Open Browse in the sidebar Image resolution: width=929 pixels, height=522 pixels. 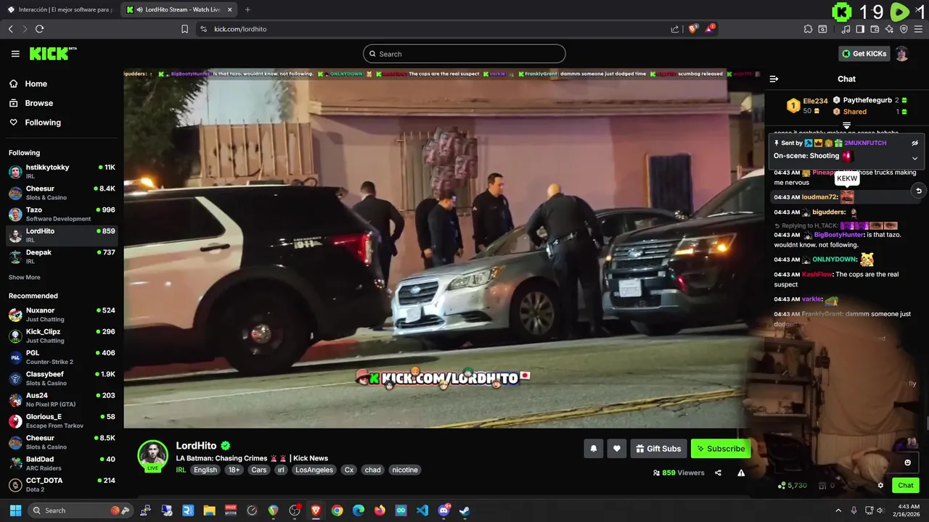pyautogui.click(x=38, y=103)
